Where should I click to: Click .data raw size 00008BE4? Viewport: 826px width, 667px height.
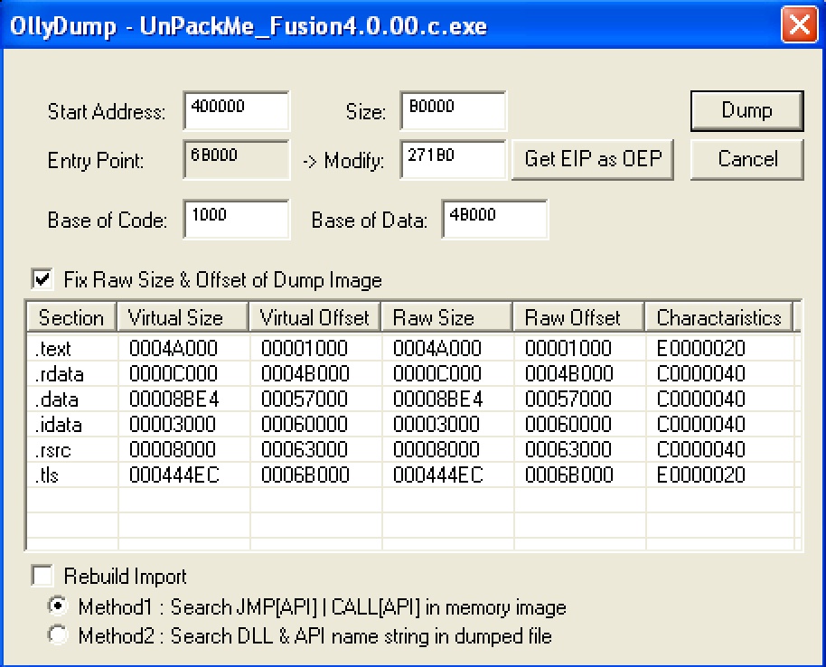437,399
